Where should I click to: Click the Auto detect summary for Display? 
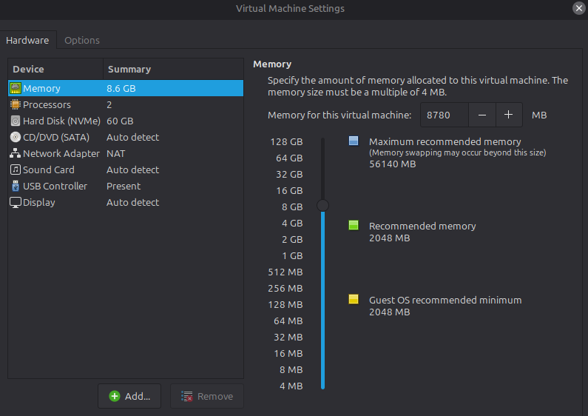click(132, 202)
